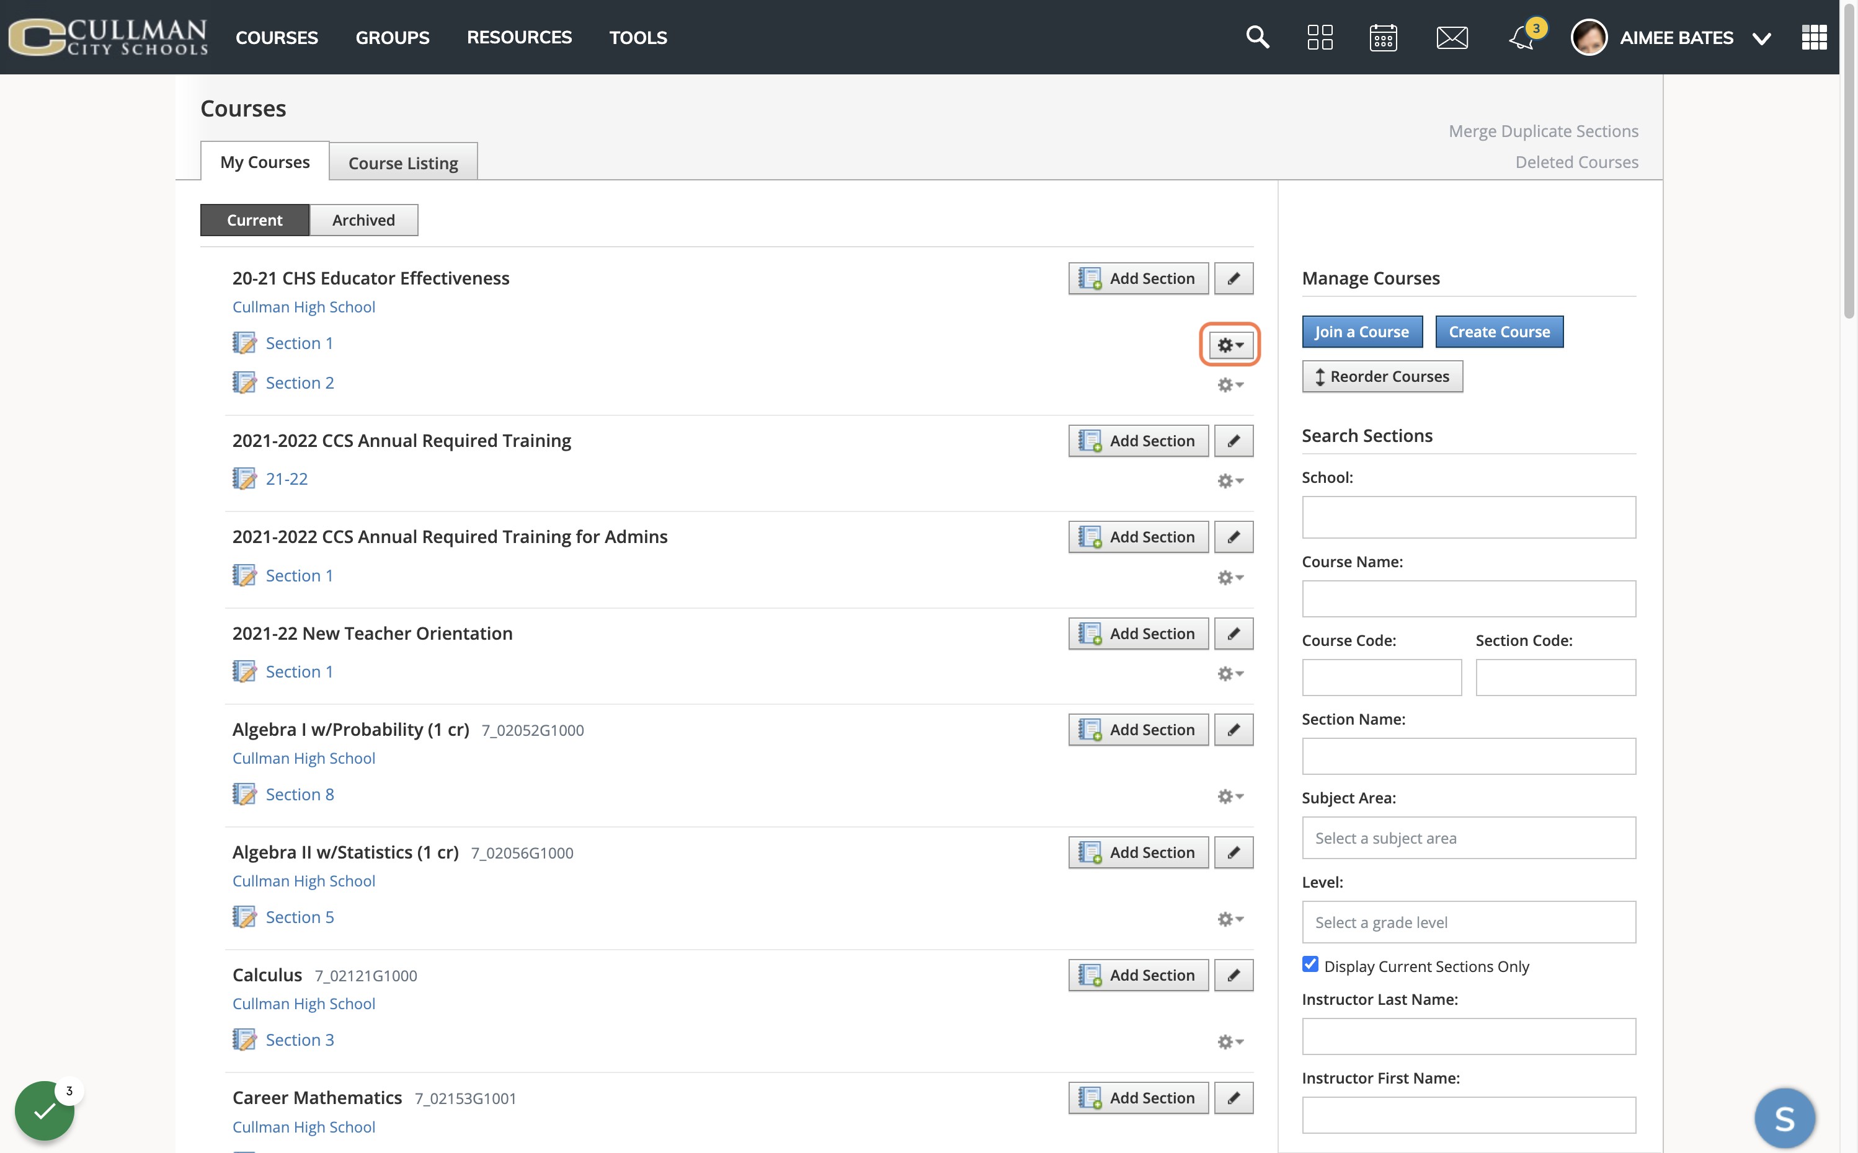Open the messages envelope icon
1858x1153 pixels.
pyautogui.click(x=1451, y=37)
